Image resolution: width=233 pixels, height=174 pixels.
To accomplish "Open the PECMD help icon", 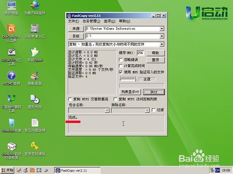I will pyautogui.click(x=12, y=78).
